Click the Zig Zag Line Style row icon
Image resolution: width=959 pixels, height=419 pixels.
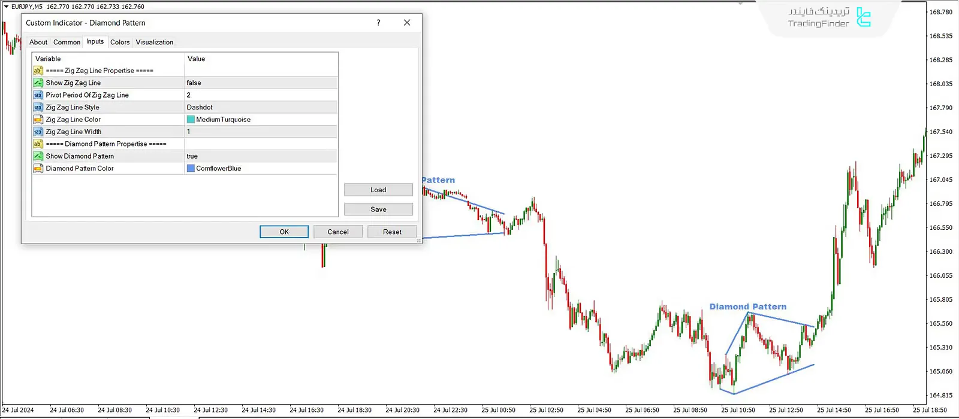click(x=38, y=107)
